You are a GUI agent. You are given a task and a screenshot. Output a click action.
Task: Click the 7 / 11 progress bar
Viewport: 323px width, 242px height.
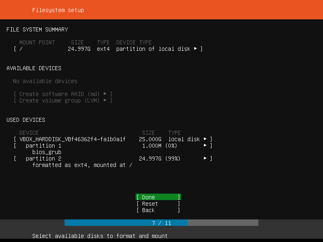click(161, 222)
